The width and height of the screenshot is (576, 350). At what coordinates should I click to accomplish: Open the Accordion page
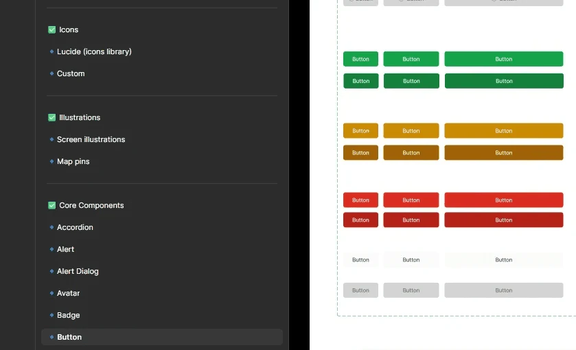75,227
